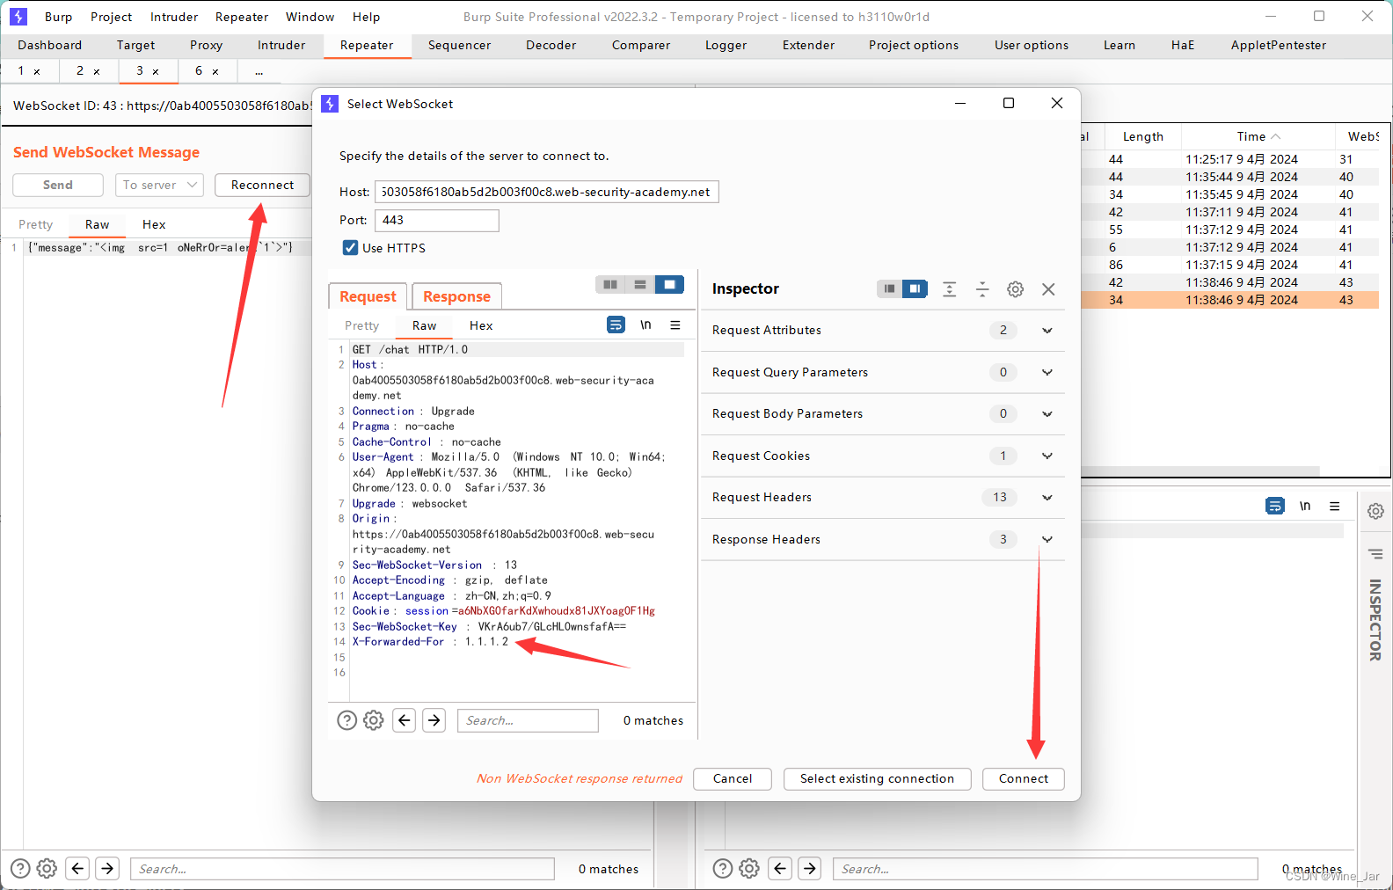Open hamburger menu in background message viewer
Image resolution: width=1393 pixels, height=890 pixels.
coord(1335,507)
